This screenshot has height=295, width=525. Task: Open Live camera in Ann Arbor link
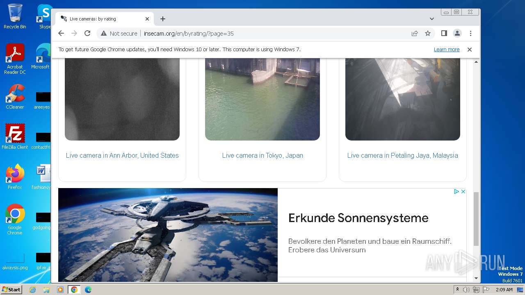tap(122, 155)
